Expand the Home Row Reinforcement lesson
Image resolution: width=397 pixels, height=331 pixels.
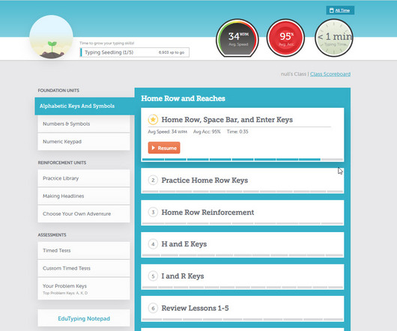pyautogui.click(x=242, y=213)
